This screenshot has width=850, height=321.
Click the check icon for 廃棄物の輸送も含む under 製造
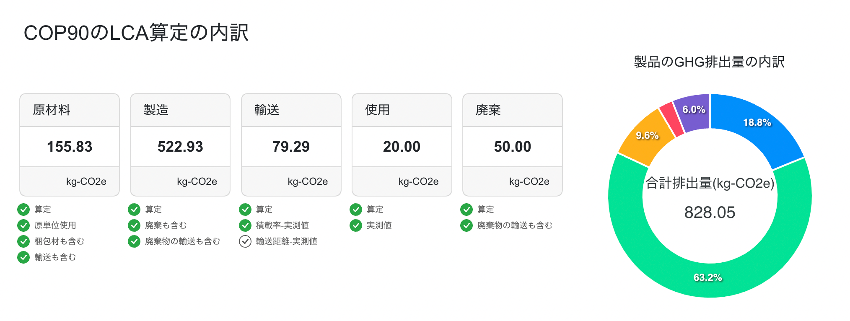[x=134, y=241]
